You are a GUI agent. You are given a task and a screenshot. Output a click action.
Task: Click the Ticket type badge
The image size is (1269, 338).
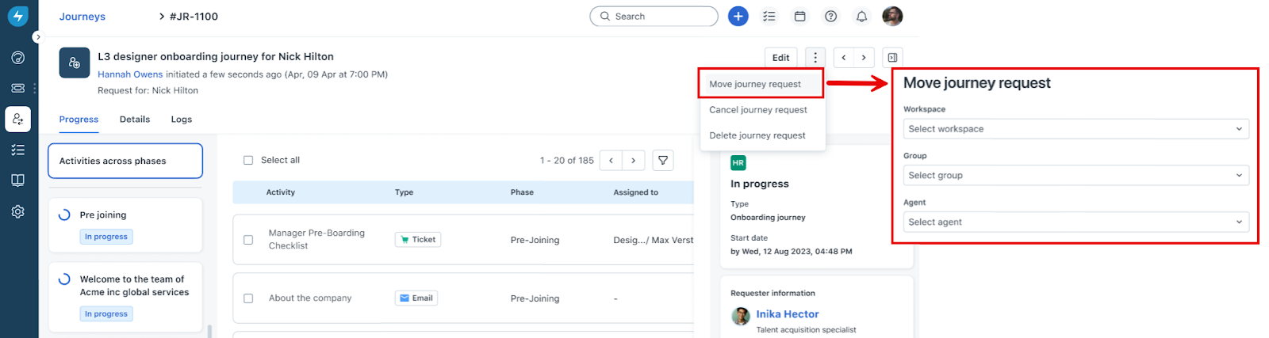click(418, 239)
